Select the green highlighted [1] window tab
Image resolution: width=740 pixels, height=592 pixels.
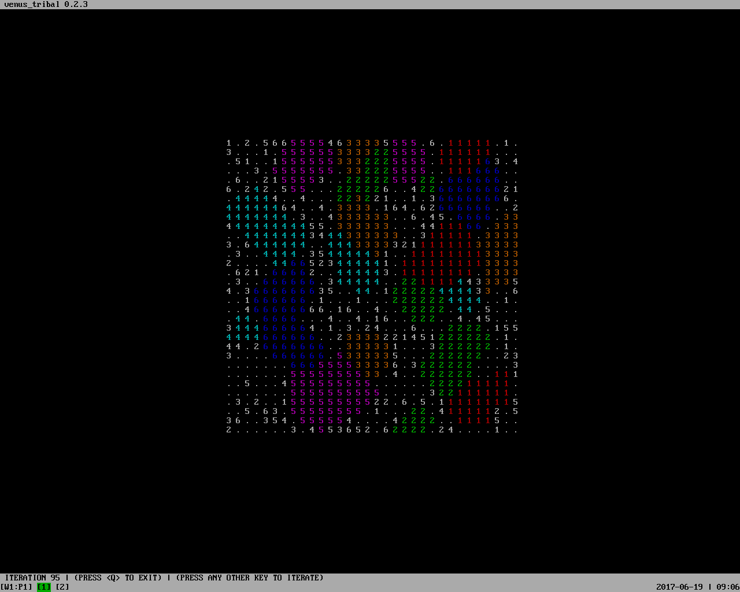click(x=44, y=587)
